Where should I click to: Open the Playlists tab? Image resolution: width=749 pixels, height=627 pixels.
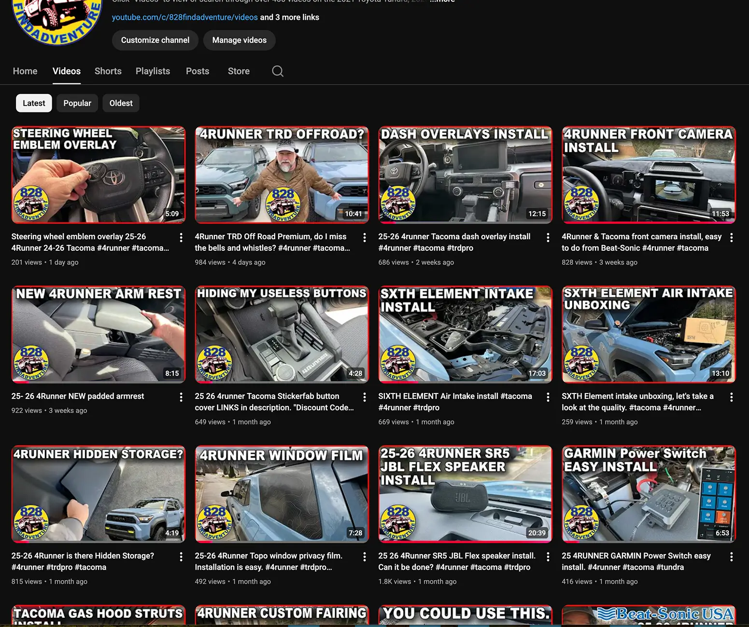click(x=153, y=71)
